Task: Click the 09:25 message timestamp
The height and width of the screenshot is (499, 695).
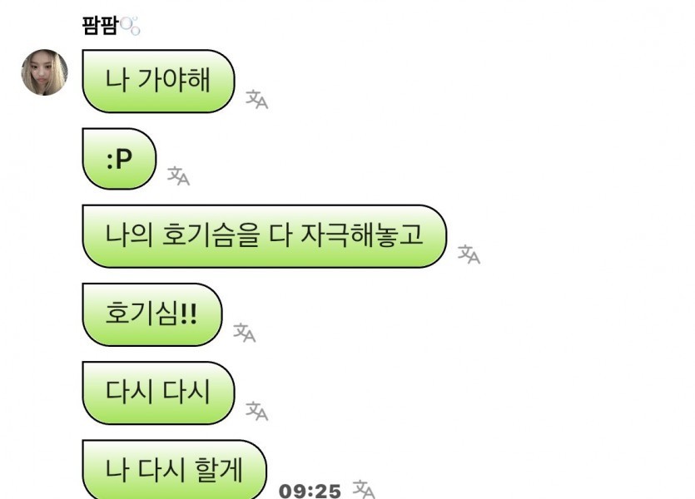Action: point(310,491)
